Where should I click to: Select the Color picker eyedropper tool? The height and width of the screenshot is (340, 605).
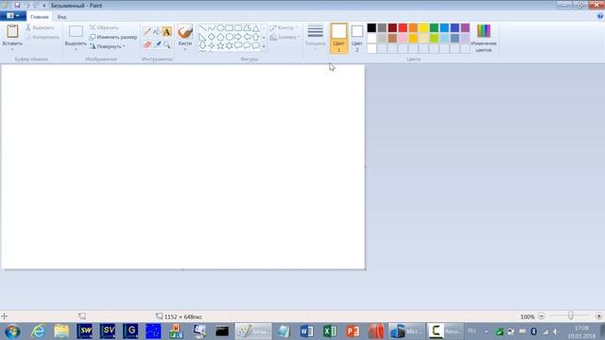pos(157,44)
